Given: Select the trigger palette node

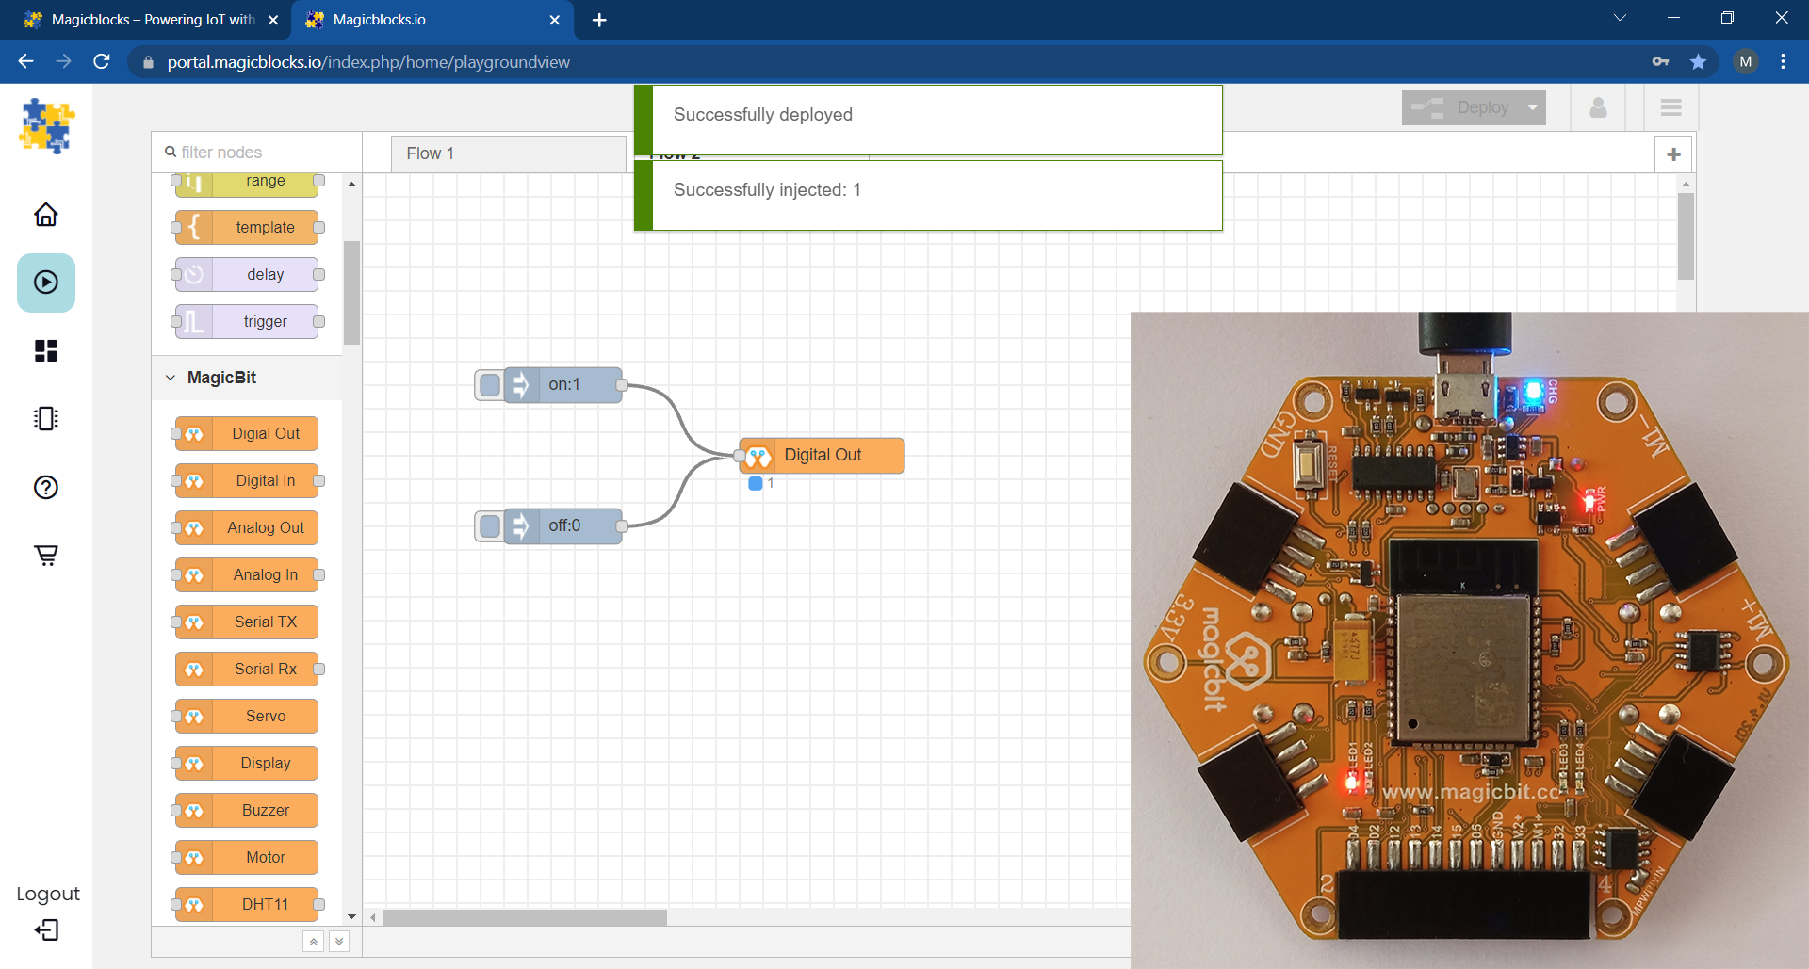Looking at the screenshot, I should (247, 321).
